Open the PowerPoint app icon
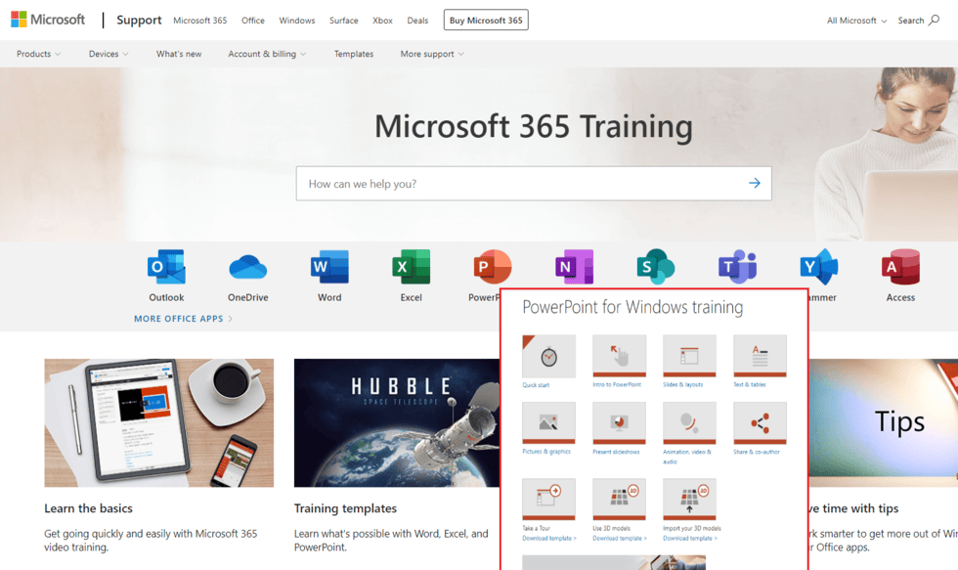 [493, 267]
